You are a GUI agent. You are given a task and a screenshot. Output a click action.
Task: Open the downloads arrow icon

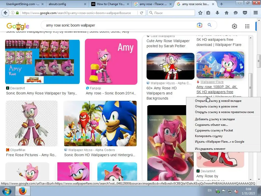click(217, 13)
